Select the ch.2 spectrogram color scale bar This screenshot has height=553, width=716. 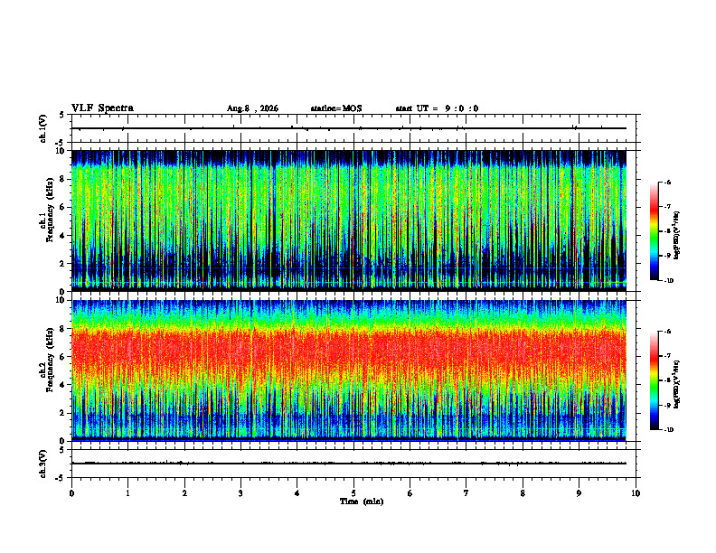tap(654, 380)
